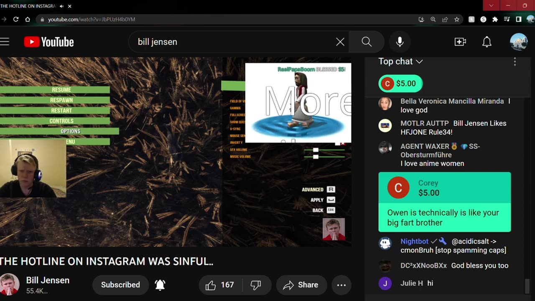Click the streamer webcam overlay

tap(33, 168)
